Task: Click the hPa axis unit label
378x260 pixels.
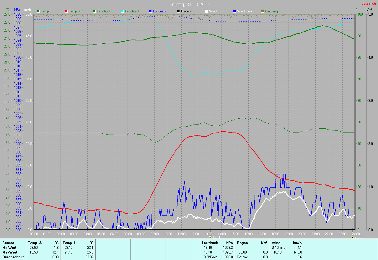Action: (x=17, y=10)
